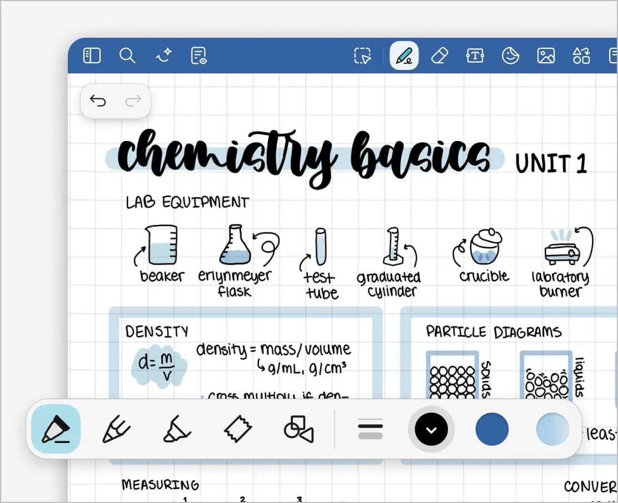This screenshot has width=618, height=503.
Task: Select the shape drawing tool
Action: 299,429
